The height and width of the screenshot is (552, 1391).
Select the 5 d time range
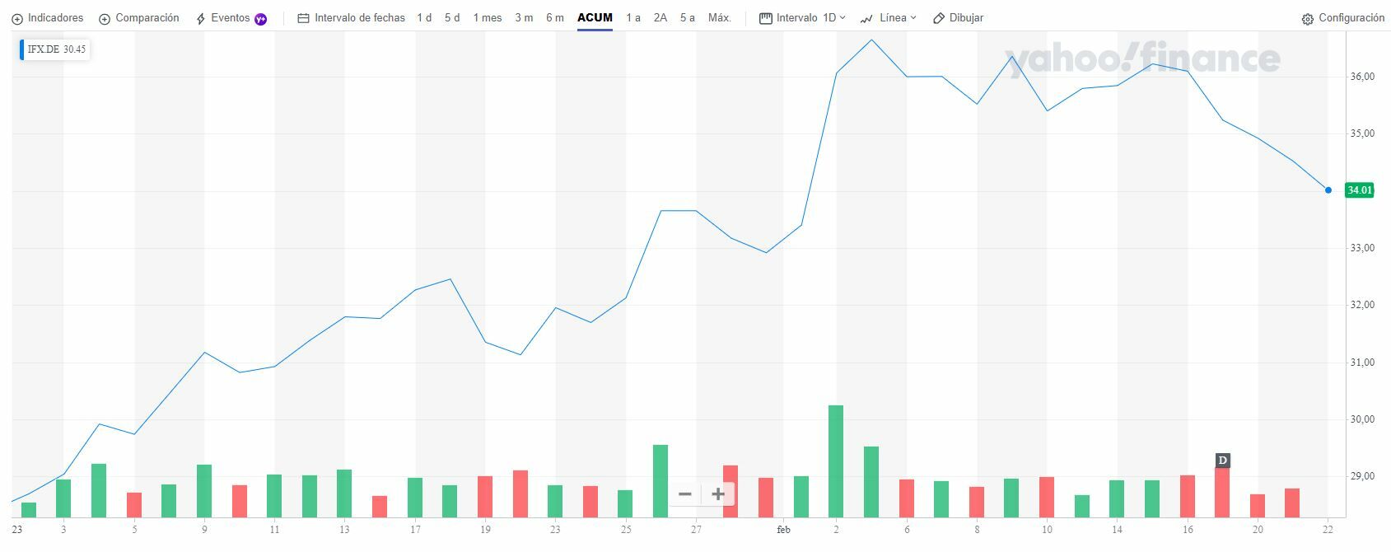452,18
